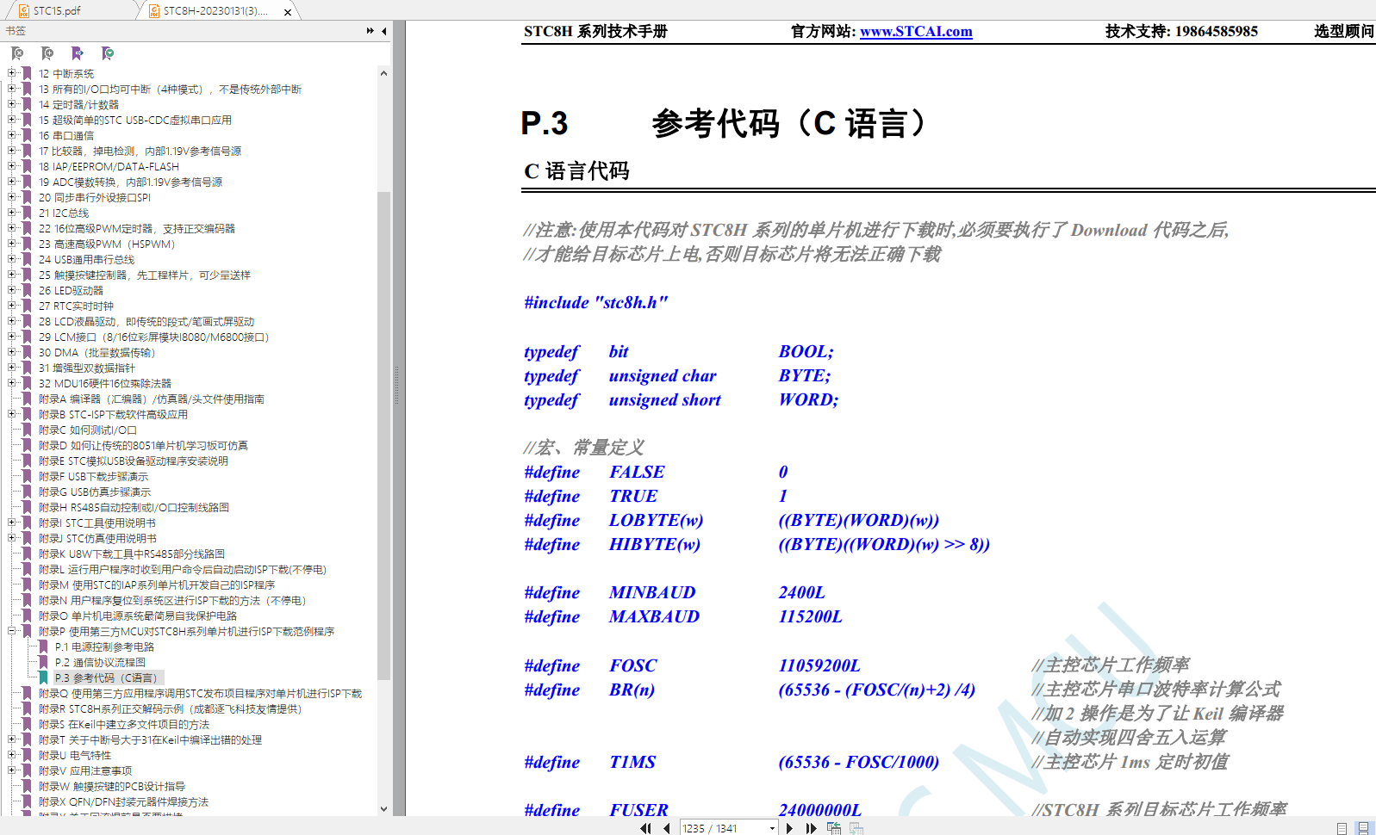Screen dimensions: 1376x835
Task: Click the subheading C 语言代码
Action: point(576,170)
